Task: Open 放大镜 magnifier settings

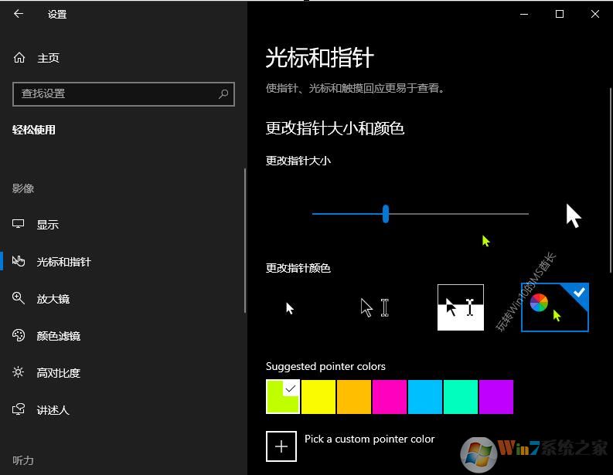Action: click(x=53, y=299)
